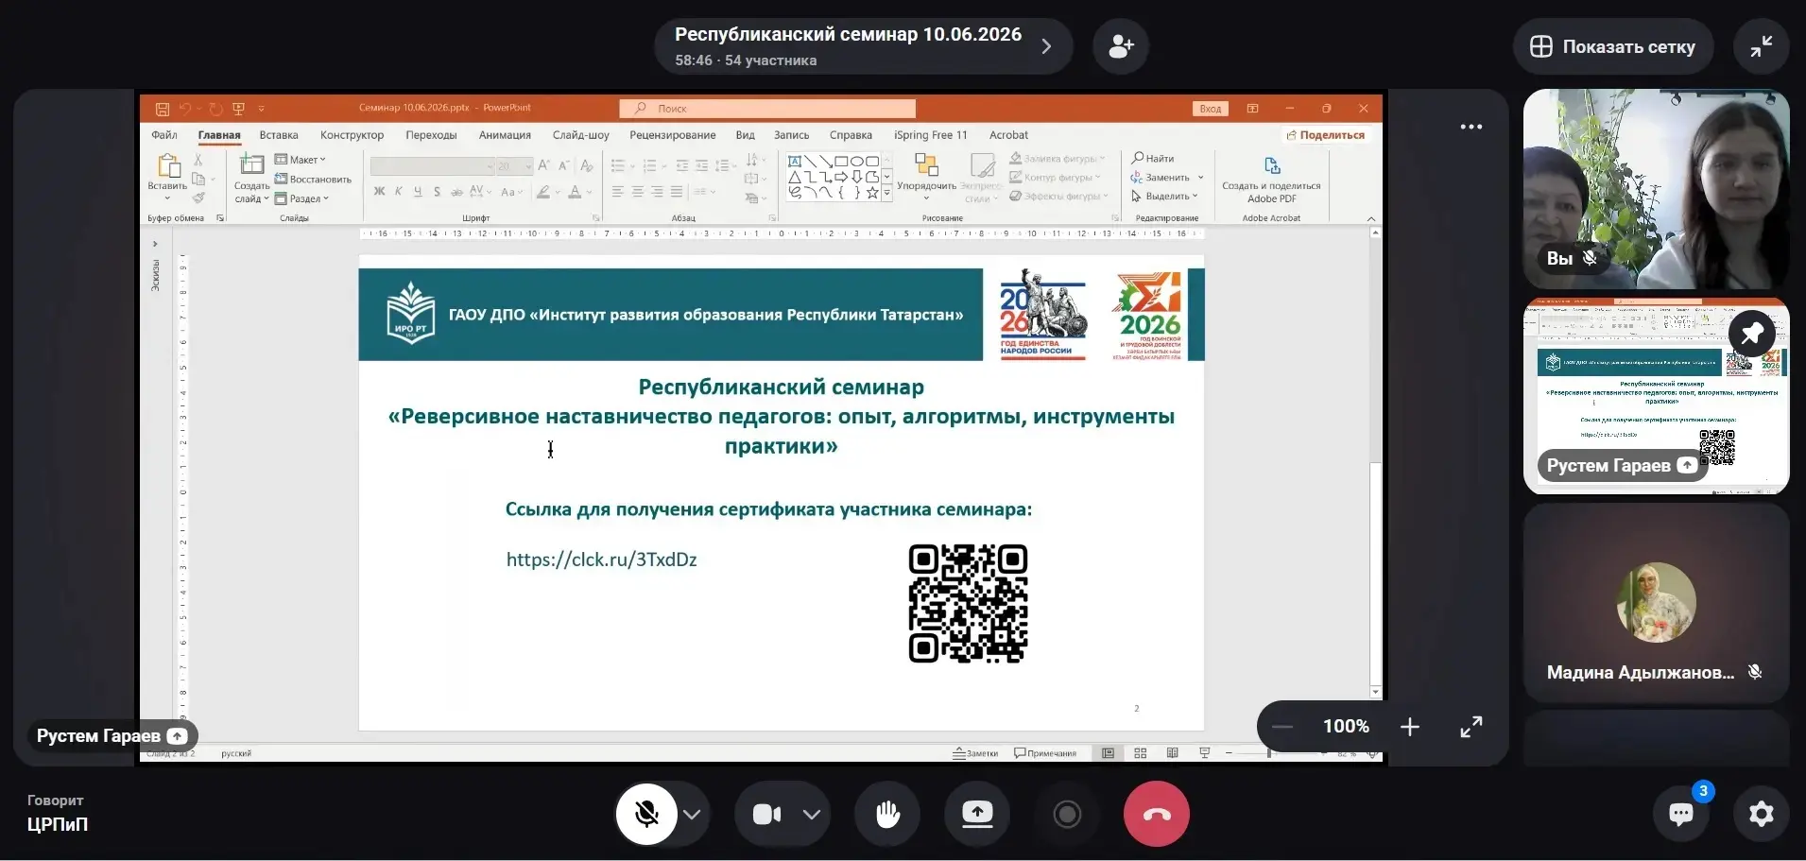The height and width of the screenshot is (861, 1806).
Task: Click the 100% zoom level value
Action: coord(1346,727)
